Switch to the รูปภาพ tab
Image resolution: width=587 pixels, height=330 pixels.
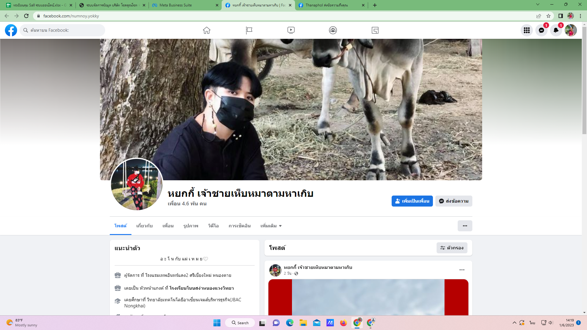pos(191,226)
